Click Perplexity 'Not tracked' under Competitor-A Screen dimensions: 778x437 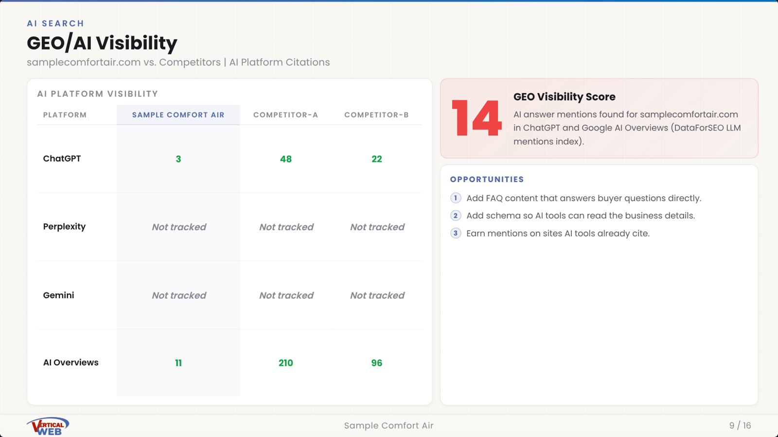click(x=286, y=227)
